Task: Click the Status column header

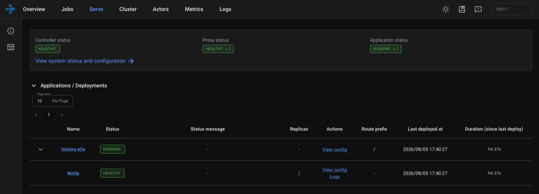Action: click(112, 129)
